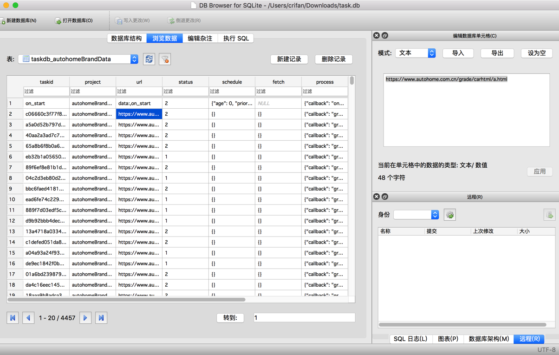Close the Edit Database Cell panel
Viewport: 559px width, 355px height.
pyautogui.click(x=377, y=36)
